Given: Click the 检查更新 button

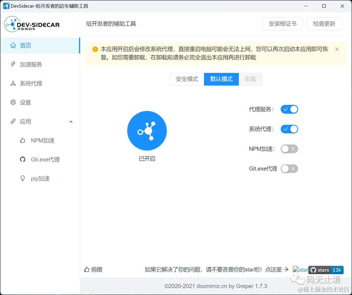Looking at the screenshot, I should click(x=324, y=24).
